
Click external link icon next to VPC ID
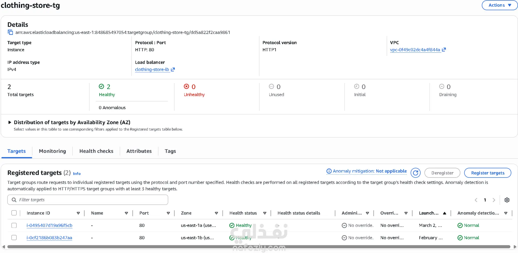tap(444, 49)
